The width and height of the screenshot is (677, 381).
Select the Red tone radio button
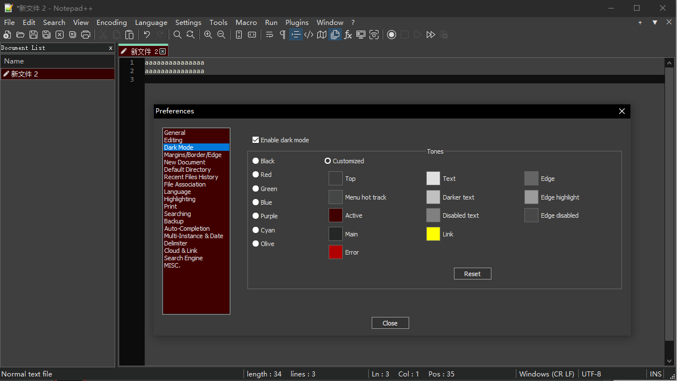pos(255,175)
